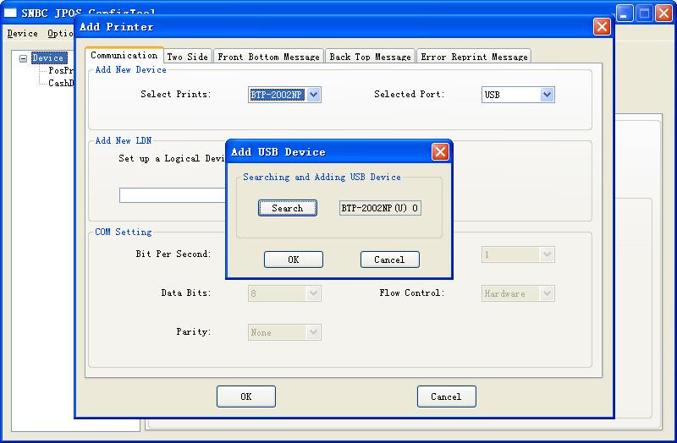Open the Two Side tab
The width and height of the screenshot is (677, 443).
pos(187,57)
